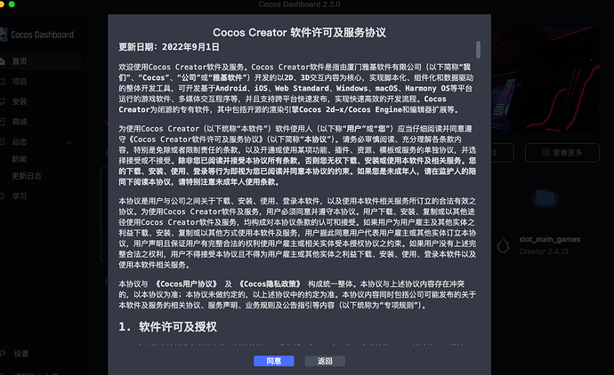Image resolution: width=614 pixels, height=375 pixels.
Task: Select 学习 in the sidebar
Action: [20, 196]
